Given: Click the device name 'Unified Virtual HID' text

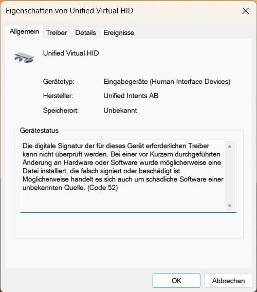Looking at the screenshot, I should click(71, 53).
